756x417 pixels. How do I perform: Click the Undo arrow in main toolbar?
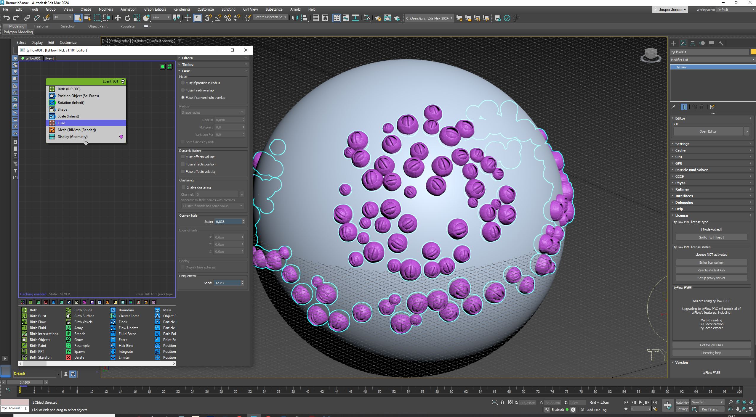coord(7,18)
